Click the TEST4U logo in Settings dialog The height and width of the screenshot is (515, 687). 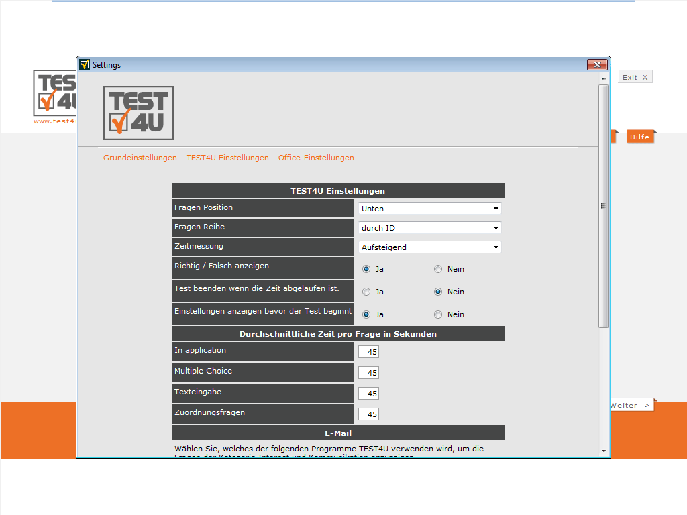click(x=138, y=113)
